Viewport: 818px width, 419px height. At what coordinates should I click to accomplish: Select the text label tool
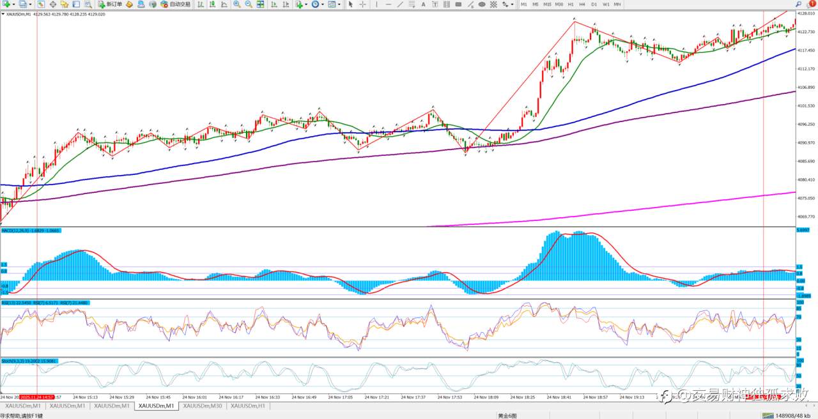tap(435, 4)
